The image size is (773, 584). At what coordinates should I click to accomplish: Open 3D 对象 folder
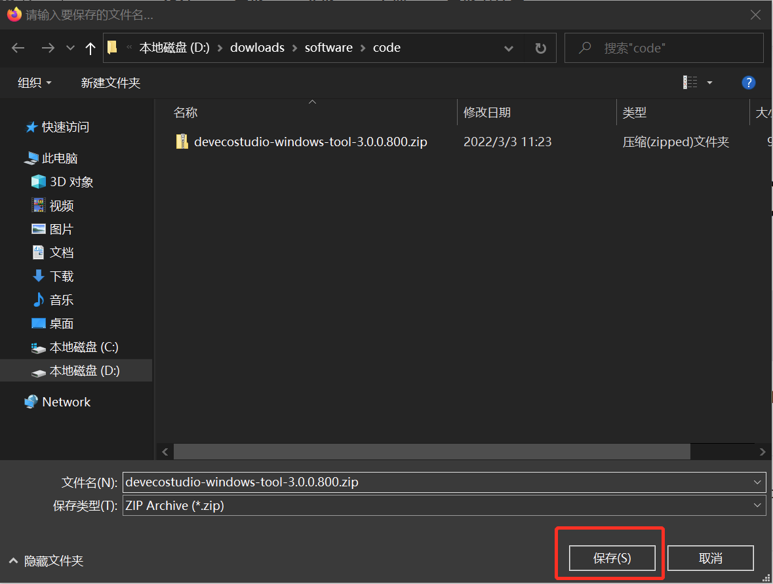[62, 182]
